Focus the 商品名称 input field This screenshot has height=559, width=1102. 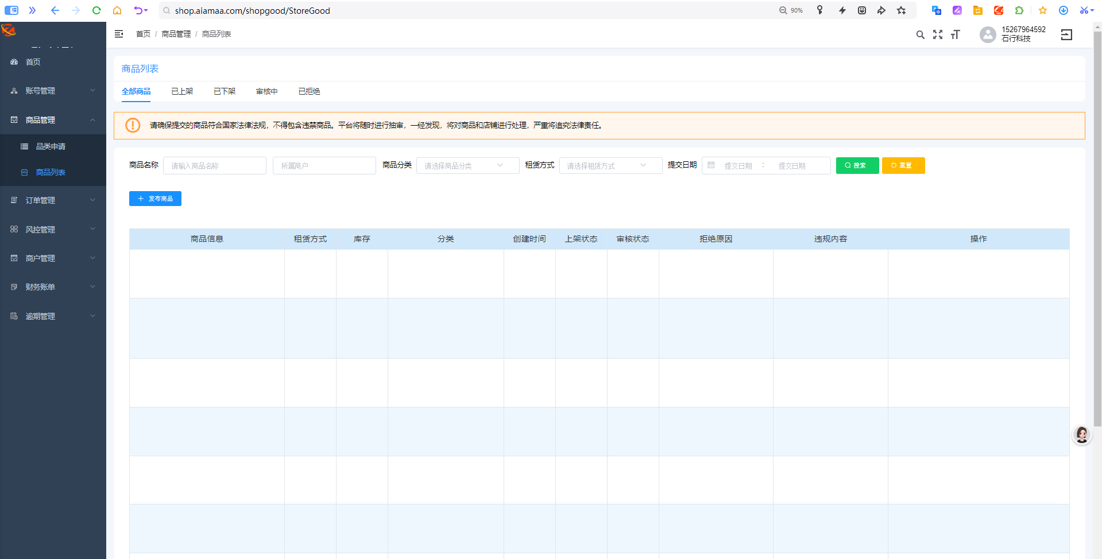(215, 166)
